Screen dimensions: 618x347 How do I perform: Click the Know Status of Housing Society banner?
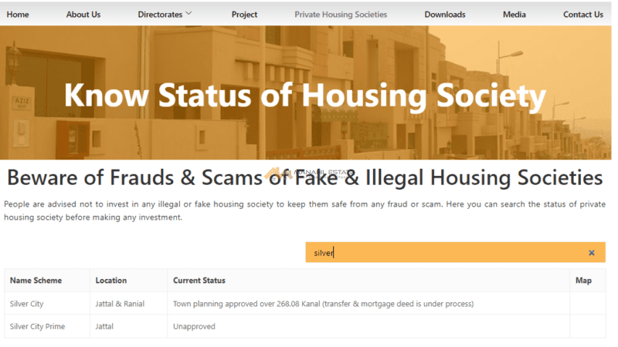[305, 94]
